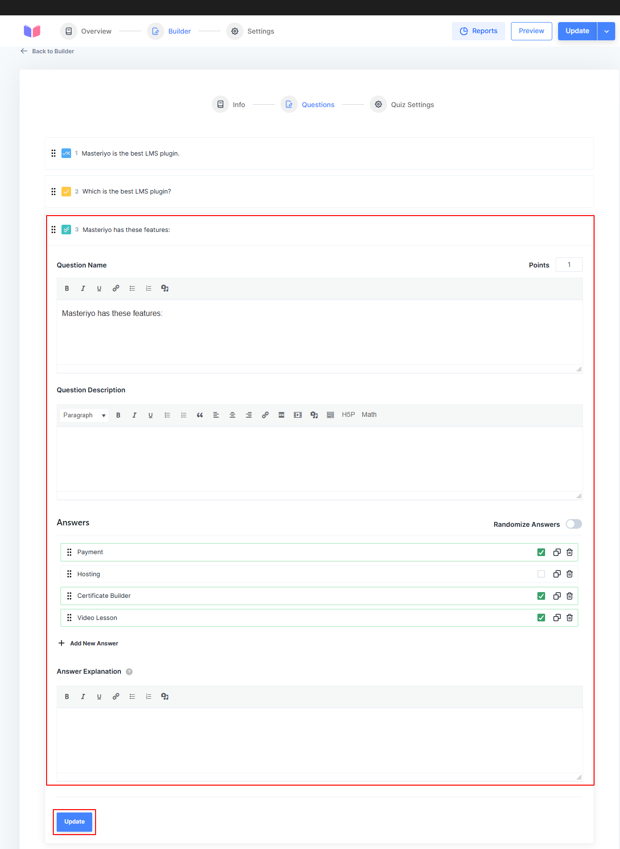Screen dimensions: 620x849
Task: Toggle underline in Question Description toolbar
Action: [x=151, y=415]
